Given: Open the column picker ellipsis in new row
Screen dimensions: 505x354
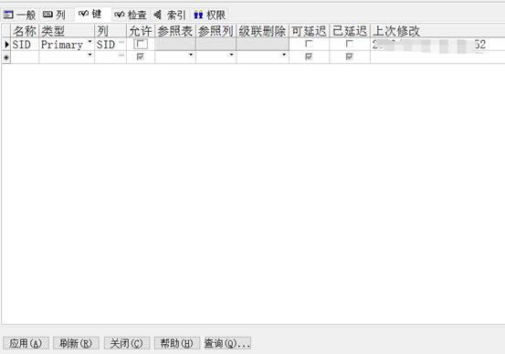Looking at the screenshot, I should [x=121, y=56].
